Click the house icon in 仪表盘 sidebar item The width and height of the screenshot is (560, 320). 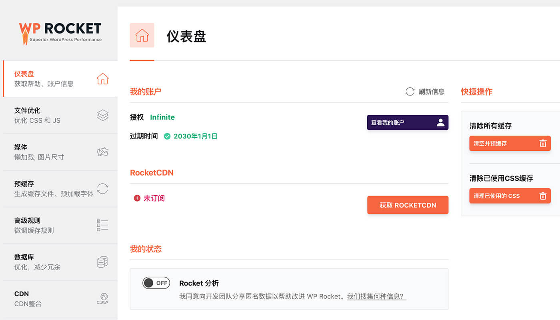(x=103, y=79)
